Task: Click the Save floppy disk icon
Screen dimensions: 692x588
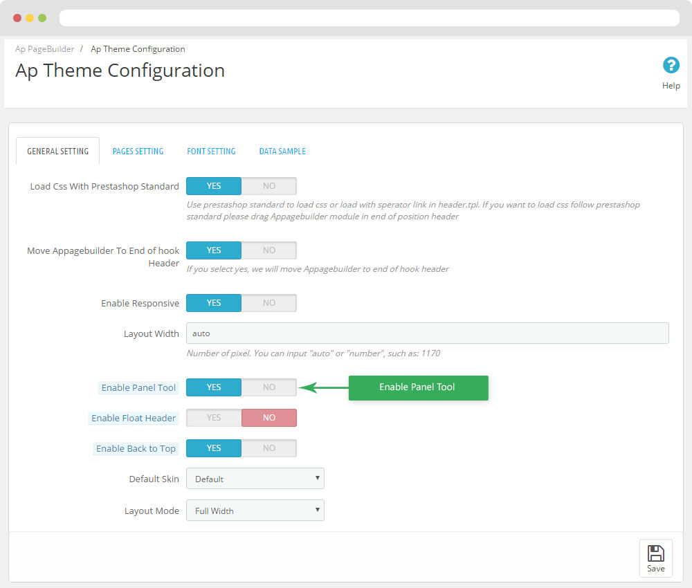Action: tap(655, 553)
